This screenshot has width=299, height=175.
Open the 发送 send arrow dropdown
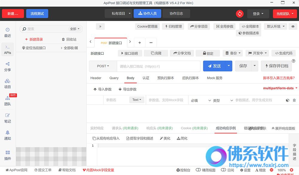click(229, 66)
